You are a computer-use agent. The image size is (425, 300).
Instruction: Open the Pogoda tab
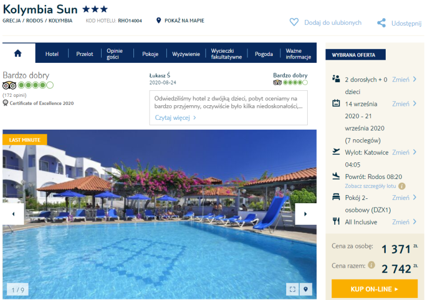264,54
